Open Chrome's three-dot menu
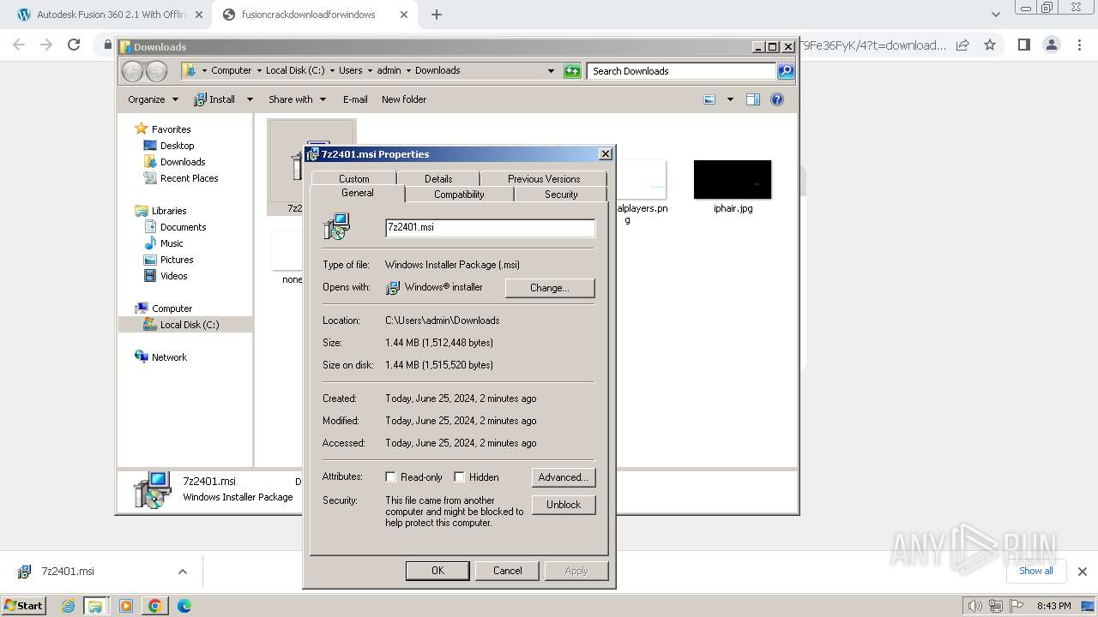Image resolution: width=1098 pixels, height=617 pixels. (1079, 45)
